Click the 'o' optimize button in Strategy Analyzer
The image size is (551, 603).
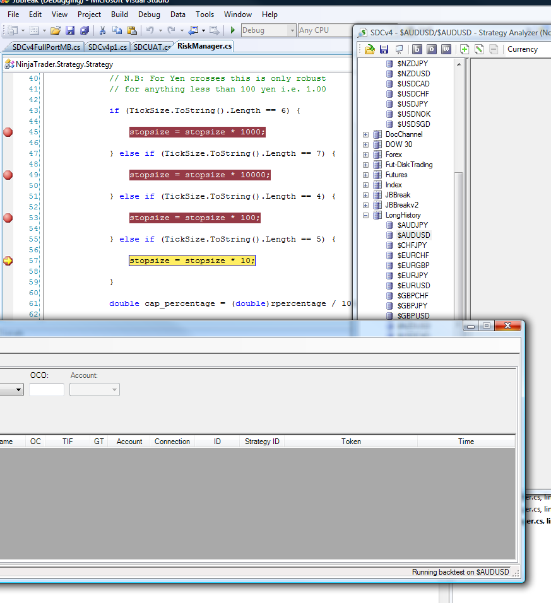point(432,49)
